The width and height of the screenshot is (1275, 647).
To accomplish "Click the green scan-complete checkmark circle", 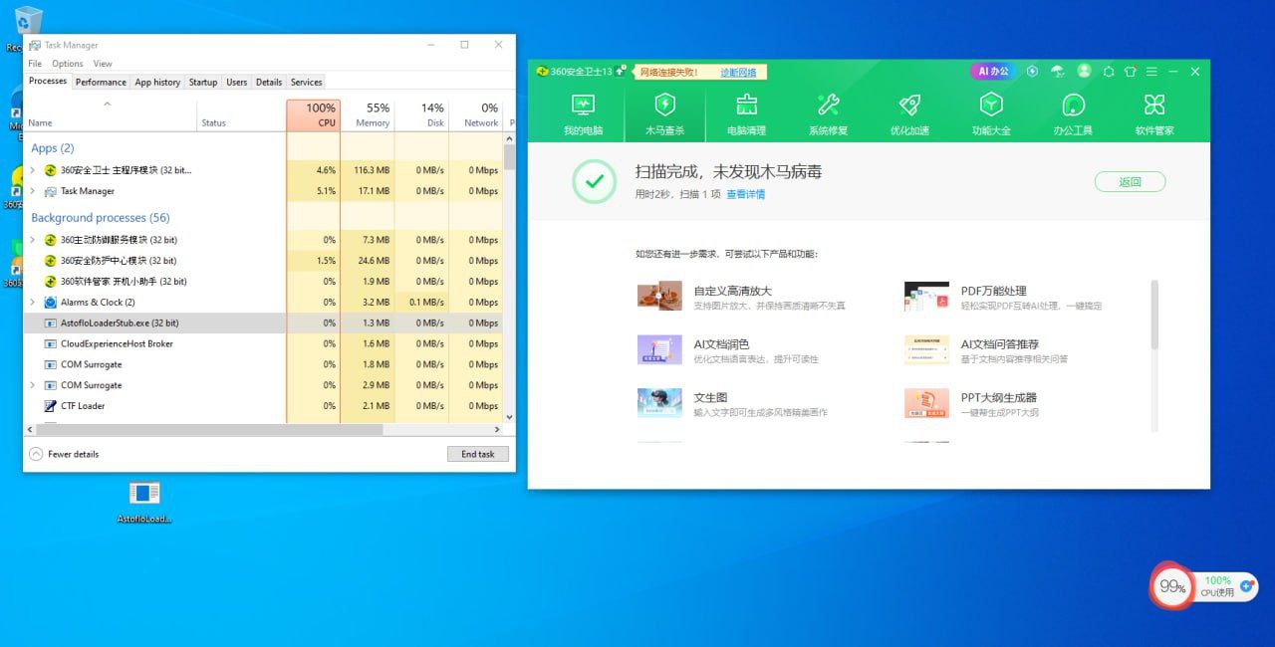I will coord(595,181).
